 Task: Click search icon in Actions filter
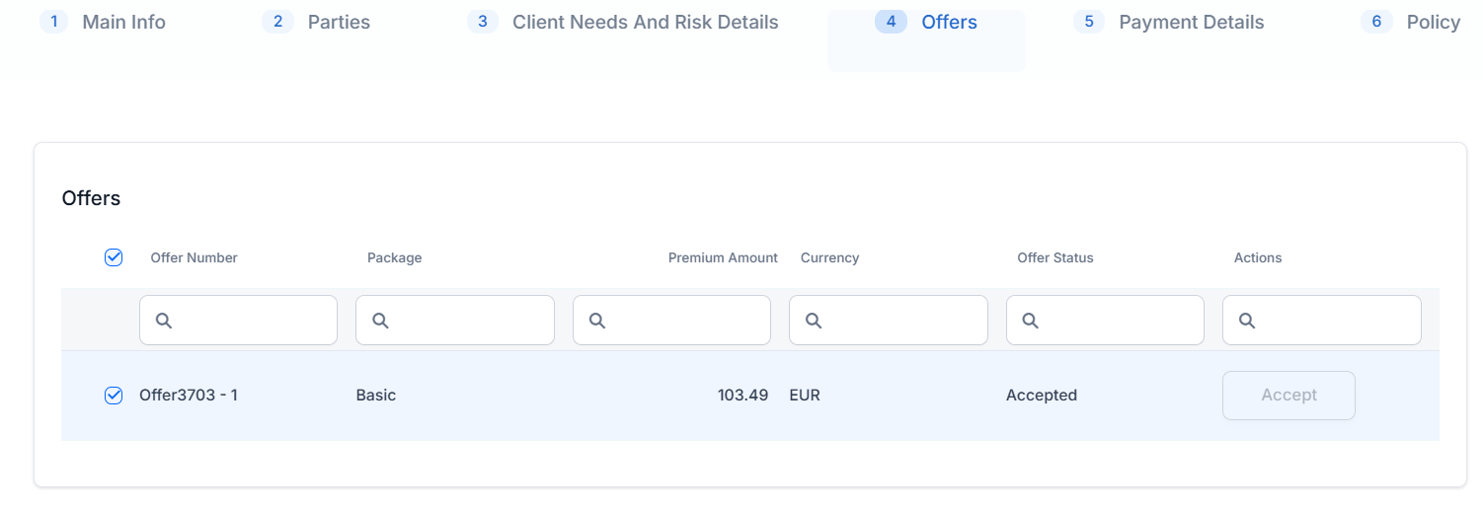click(x=1247, y=321)
